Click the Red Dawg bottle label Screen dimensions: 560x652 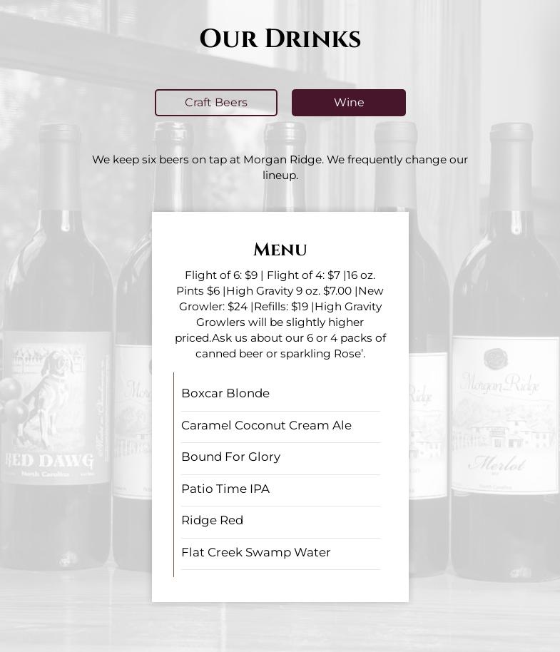(56, 407)
